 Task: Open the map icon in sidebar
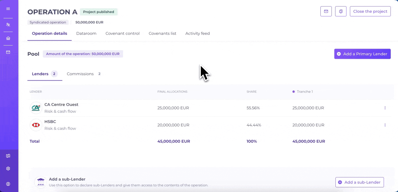(x=8, y=156)
